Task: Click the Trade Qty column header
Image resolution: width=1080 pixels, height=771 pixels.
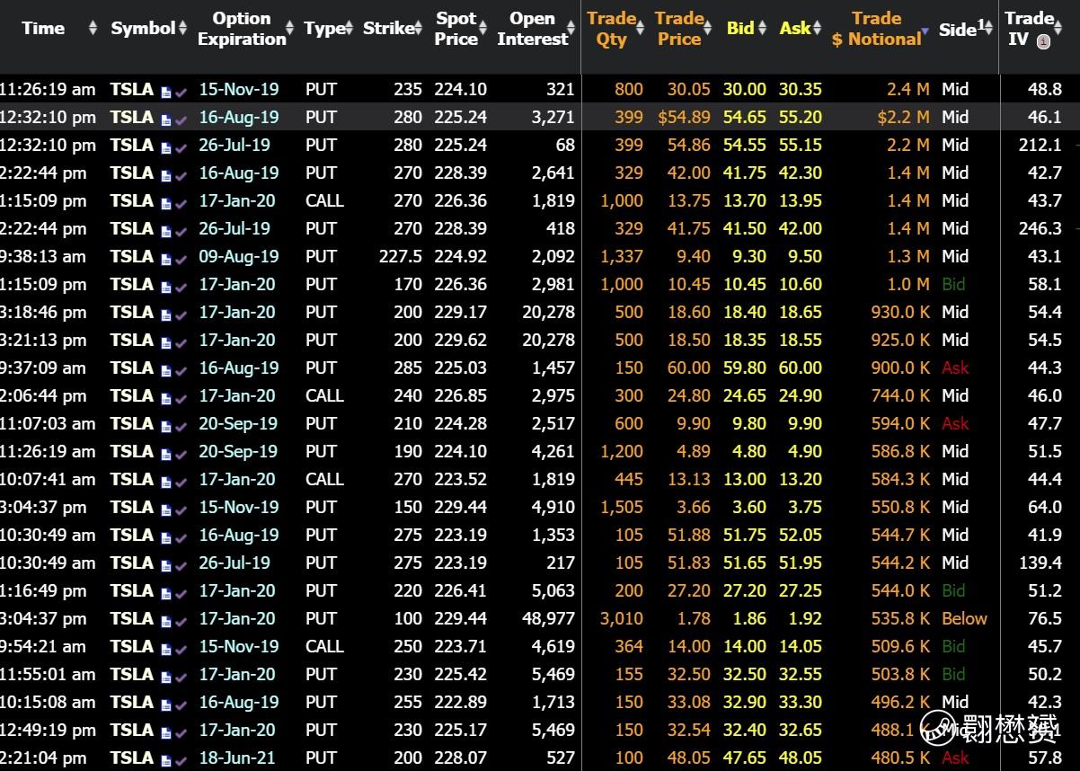Action: click(x=611, y=29)
